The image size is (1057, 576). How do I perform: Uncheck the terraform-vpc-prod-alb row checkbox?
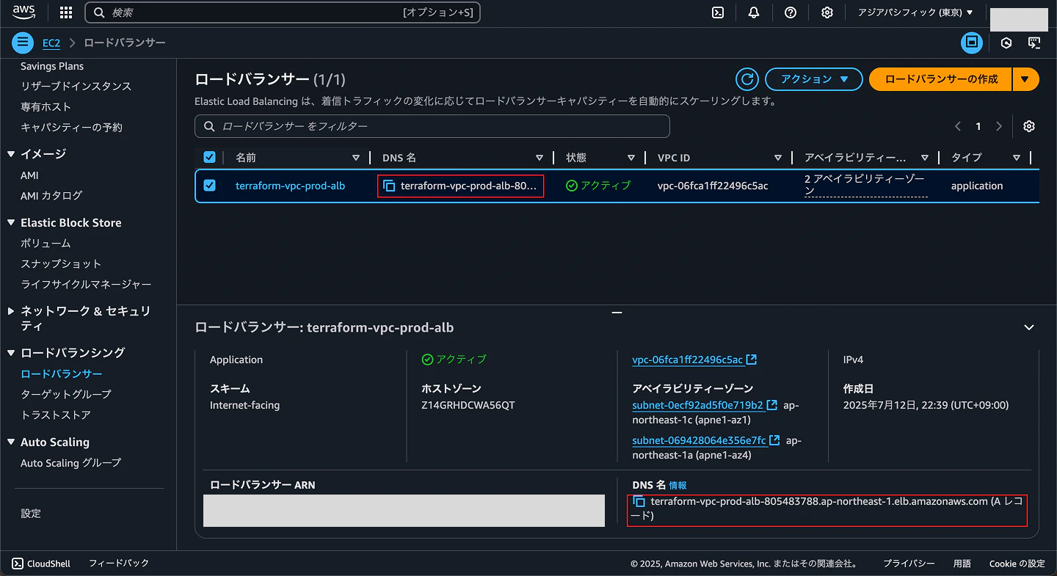(209, 186)
